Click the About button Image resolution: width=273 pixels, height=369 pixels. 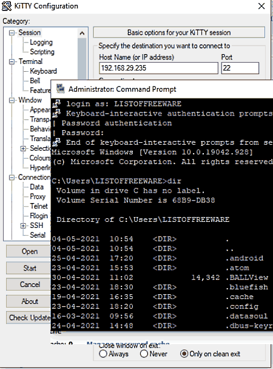coord(29,302)
